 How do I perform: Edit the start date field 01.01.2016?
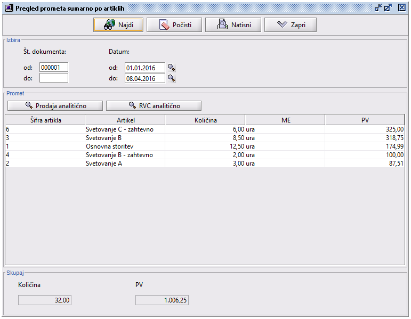(144, 68)
